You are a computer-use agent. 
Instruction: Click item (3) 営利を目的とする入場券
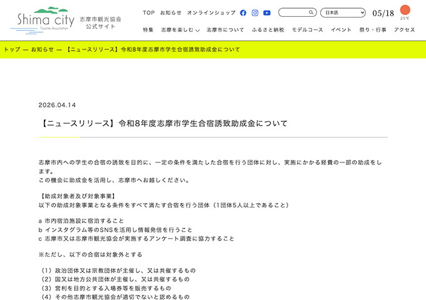106,288
